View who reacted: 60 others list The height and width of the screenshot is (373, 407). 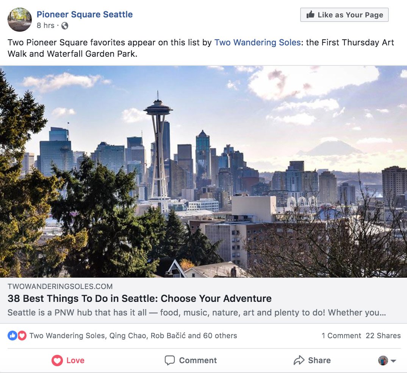220,336
